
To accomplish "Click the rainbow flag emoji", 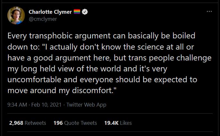I will coord(77,12).
